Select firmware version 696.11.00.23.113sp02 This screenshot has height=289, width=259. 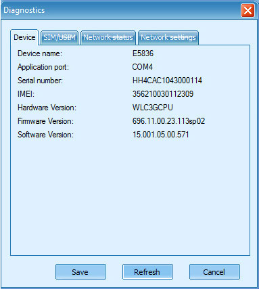(168, 121)
